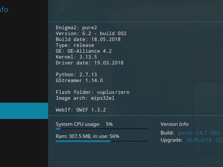The width and height of the screenshot is (223, 167).
Task: Click the 'Python: 2.7.13' line
Action: tap(76, 74)
